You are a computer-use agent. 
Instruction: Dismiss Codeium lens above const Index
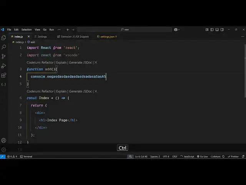(x=96, y=91)
